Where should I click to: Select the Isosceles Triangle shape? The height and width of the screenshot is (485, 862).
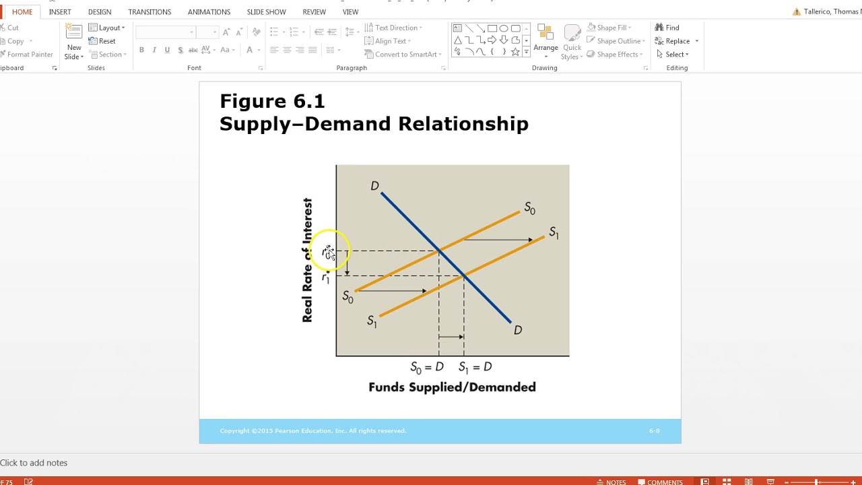click(457, 40)
